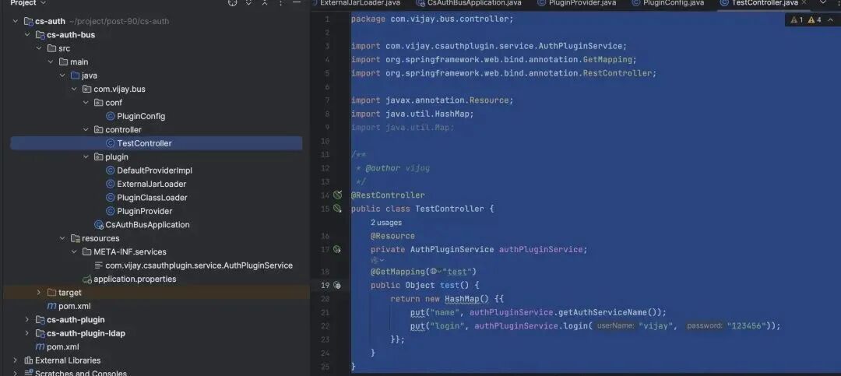This screenshot has width=841, height=376.
Task: Switch to the CsAuthBusApplication.java tab
Action: point(469,2)
